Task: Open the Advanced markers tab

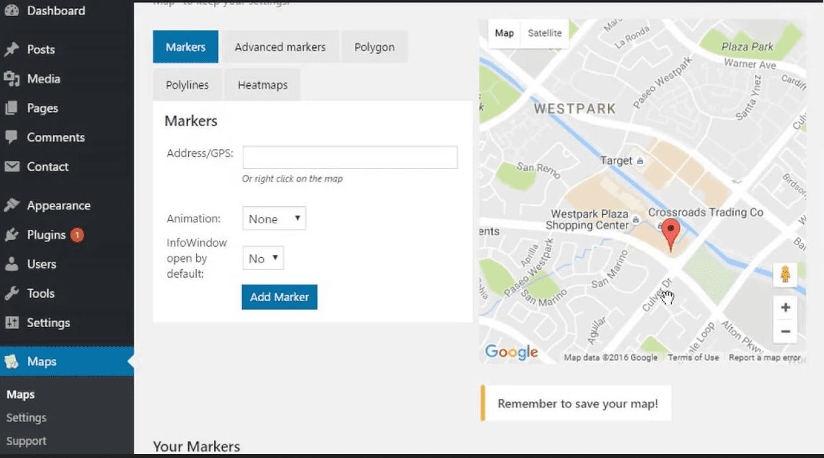Action: (280, 47)
